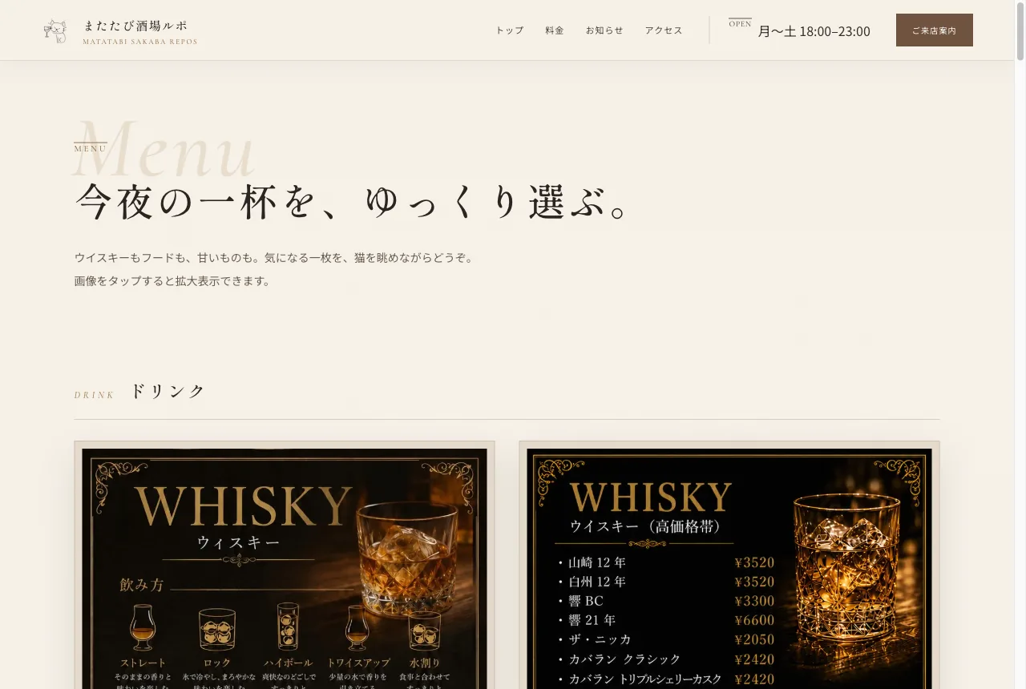Click 響 BC price row
1026x689 pixels.
tap(665, 601)
